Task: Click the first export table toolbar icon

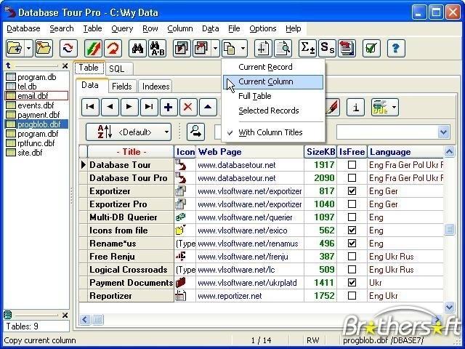Action: (x=182, y=48)
